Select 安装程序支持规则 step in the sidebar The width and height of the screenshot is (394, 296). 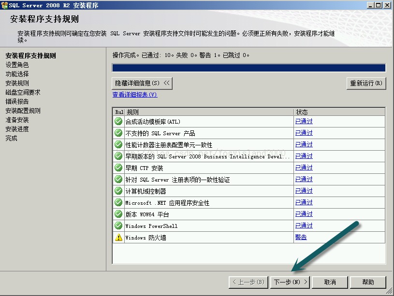[30, 56]
